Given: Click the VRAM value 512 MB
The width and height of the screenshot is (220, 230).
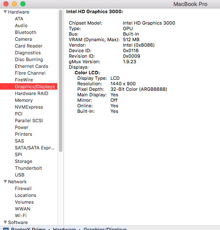Looking at the screenshot, I should point(131,39).
